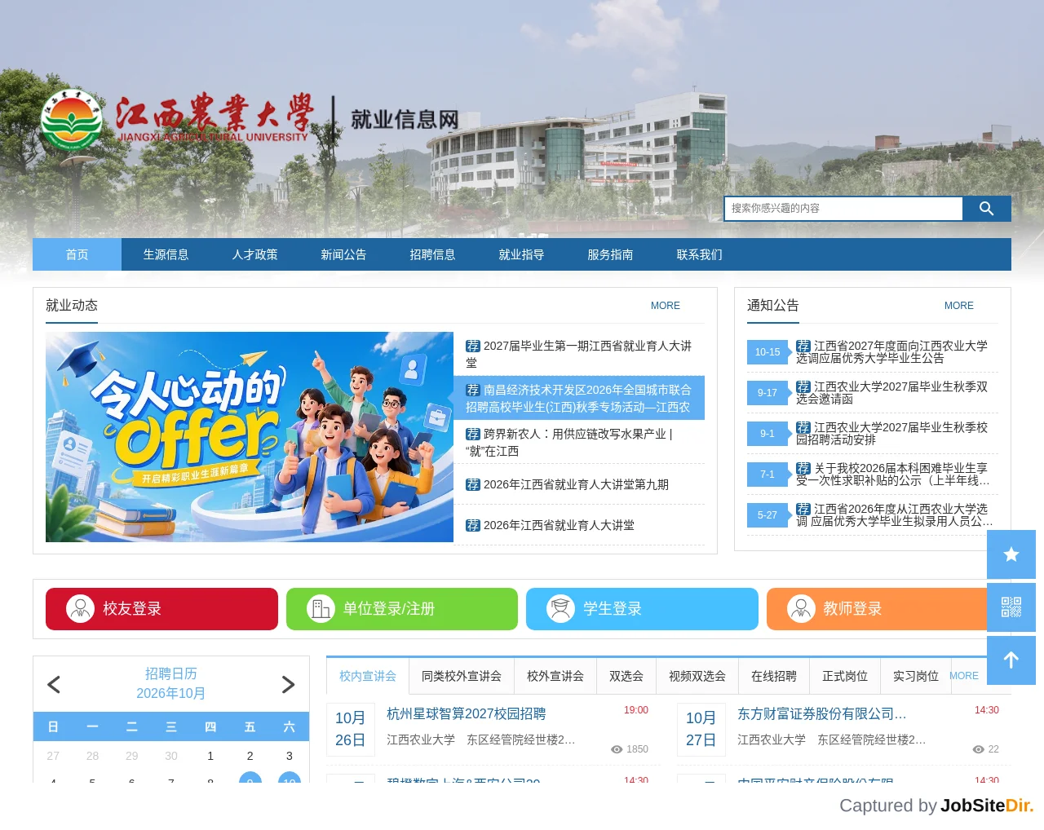1044x830 pixels.
Task: Open the 服务指南 navigation item
Action: [610, 254]
